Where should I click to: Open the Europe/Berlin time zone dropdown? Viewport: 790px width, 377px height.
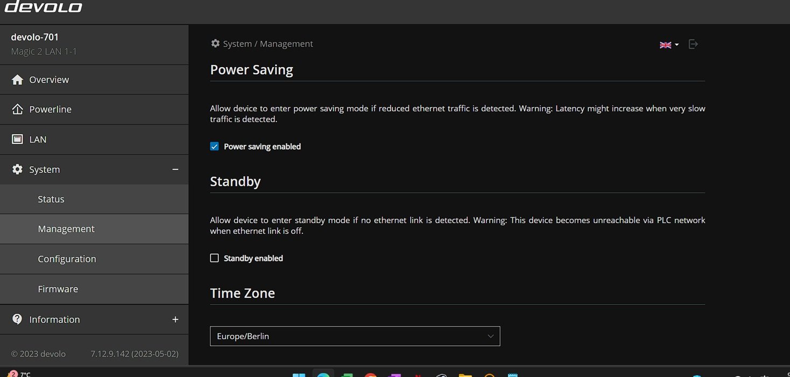pos(355,336)
